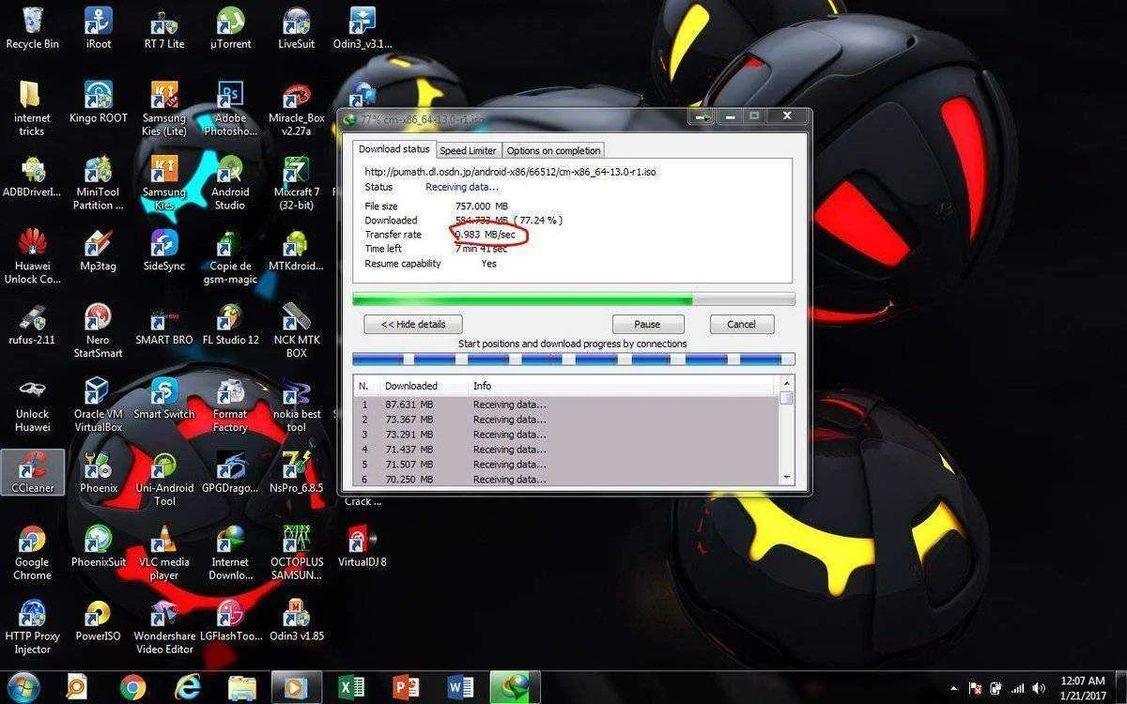Launch rufus-2.11 from the desktop
This screenshot has width=1127, height=704.
pos(32,324)
